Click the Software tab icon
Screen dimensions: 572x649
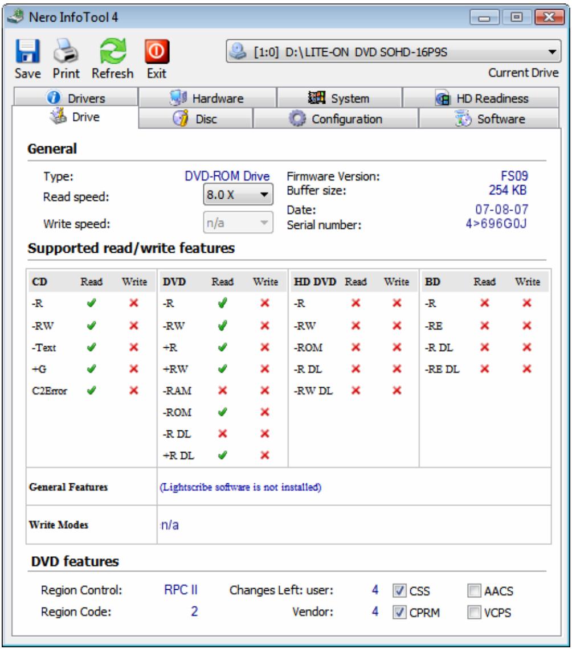(463, 118)
